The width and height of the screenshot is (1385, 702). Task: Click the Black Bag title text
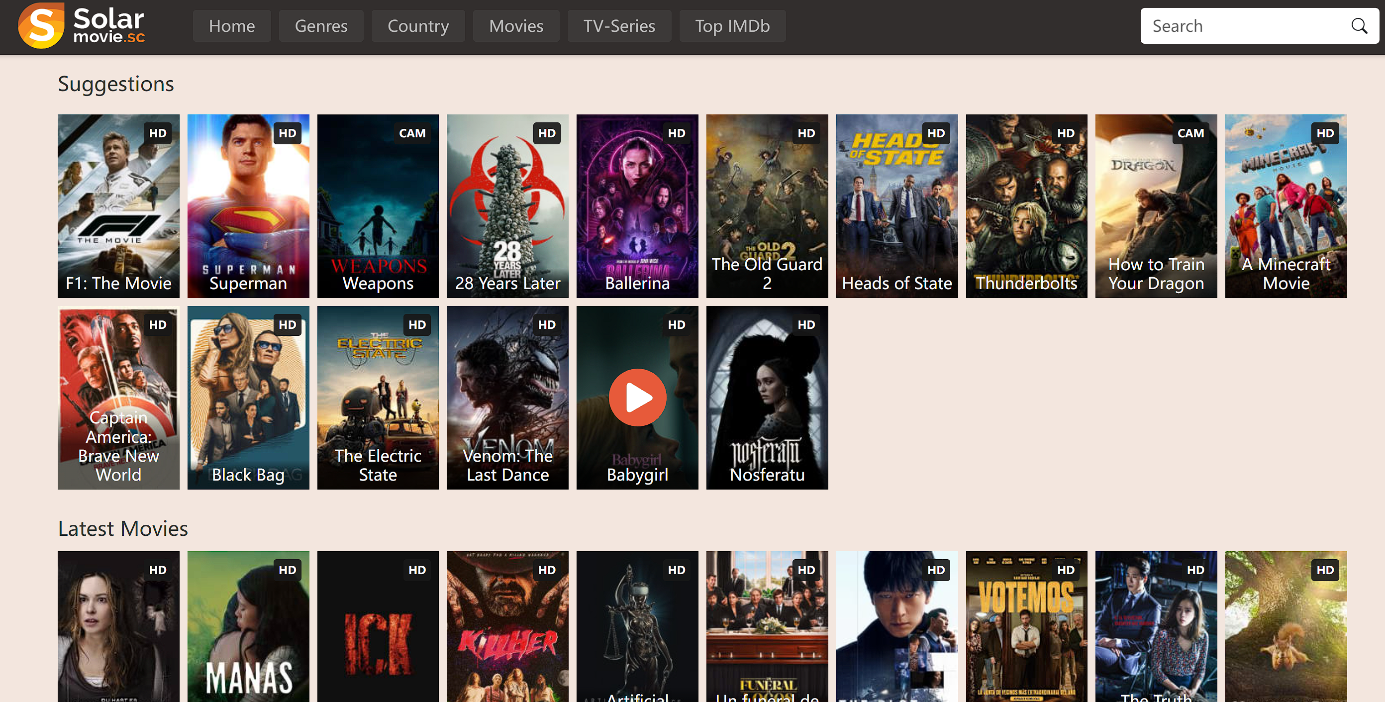(x=248, y=475)
